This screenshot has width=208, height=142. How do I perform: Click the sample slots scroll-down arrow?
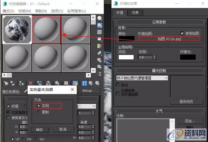tap(93, 71)
